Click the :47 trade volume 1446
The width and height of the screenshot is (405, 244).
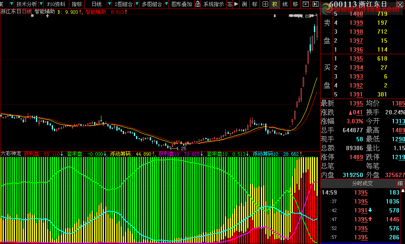pos(392,219)
